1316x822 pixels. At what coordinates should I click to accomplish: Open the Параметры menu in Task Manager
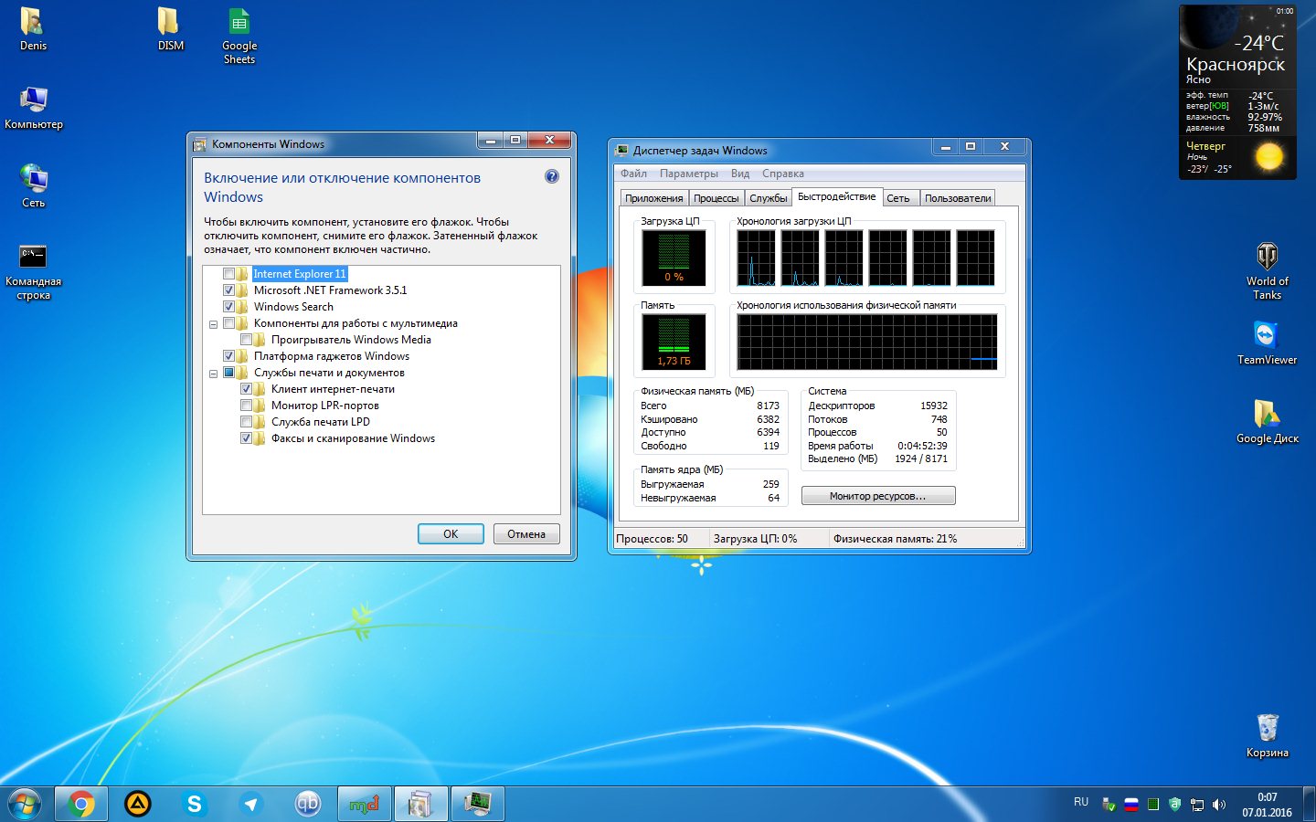click(688, 174)
